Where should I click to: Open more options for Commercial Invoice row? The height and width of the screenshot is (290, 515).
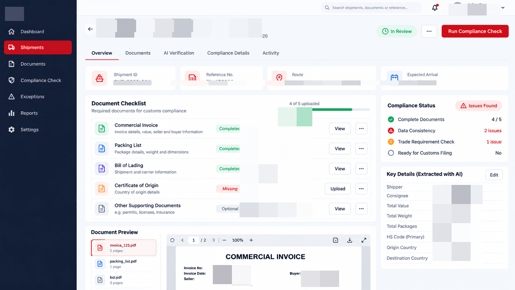pyautogui.click(x=361, y=129)
